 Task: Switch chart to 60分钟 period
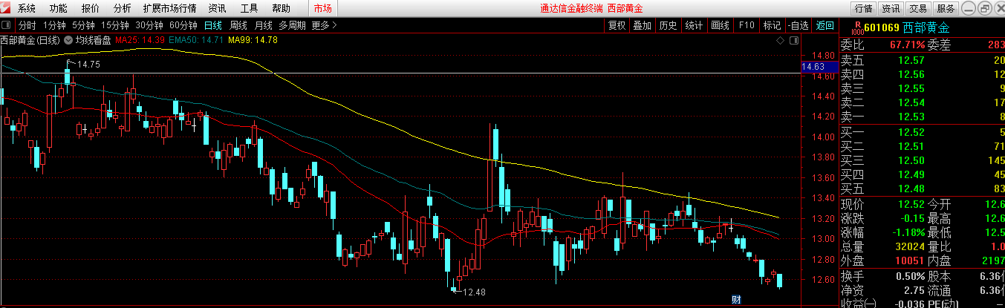tap(184, 24)
